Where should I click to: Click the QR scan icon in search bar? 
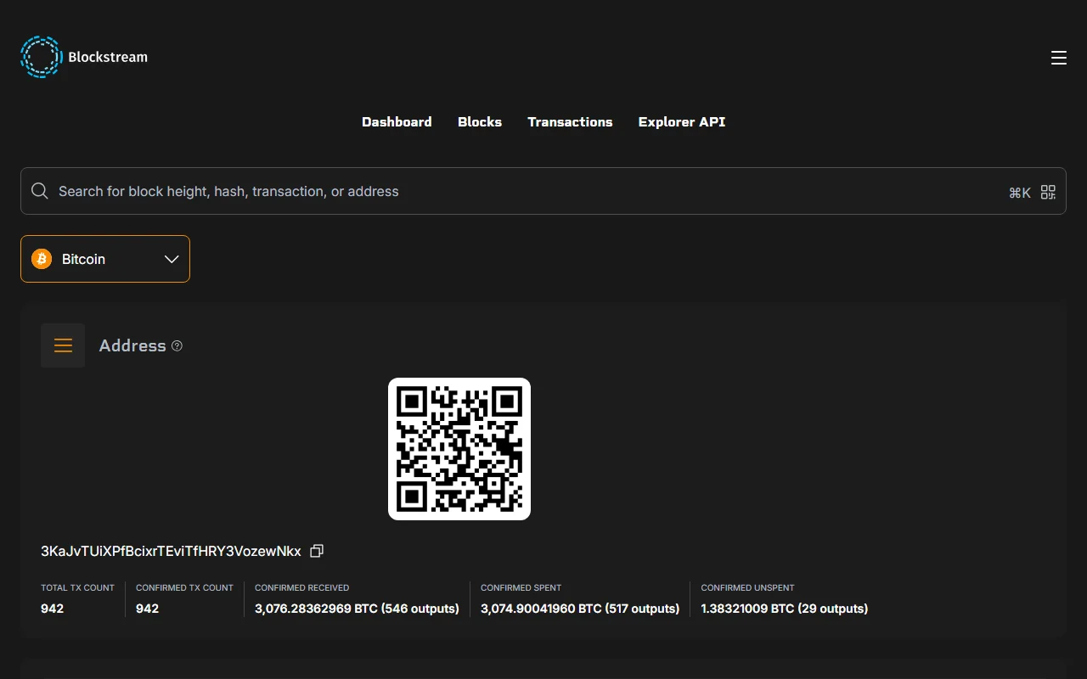(x=1048, y=192)
